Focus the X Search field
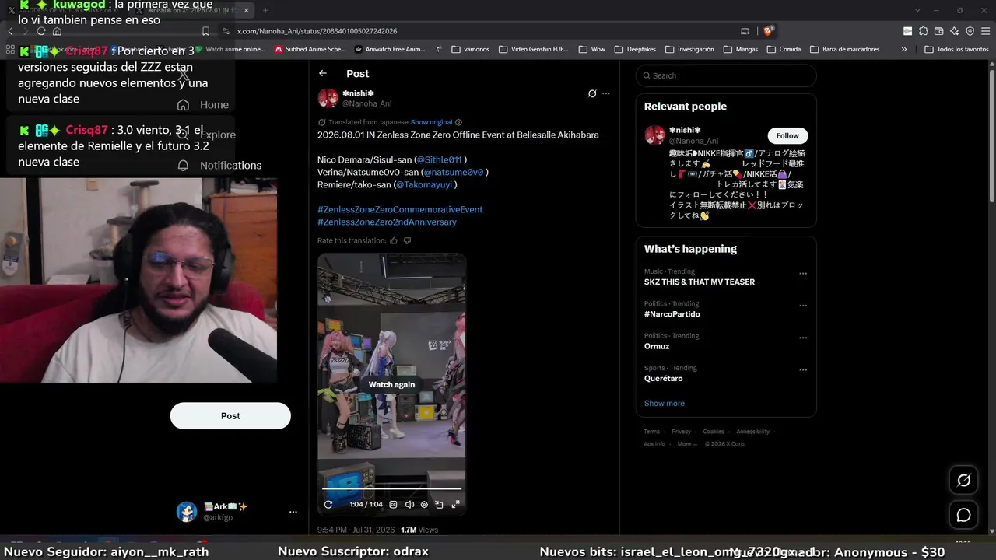 pos(726,75)
